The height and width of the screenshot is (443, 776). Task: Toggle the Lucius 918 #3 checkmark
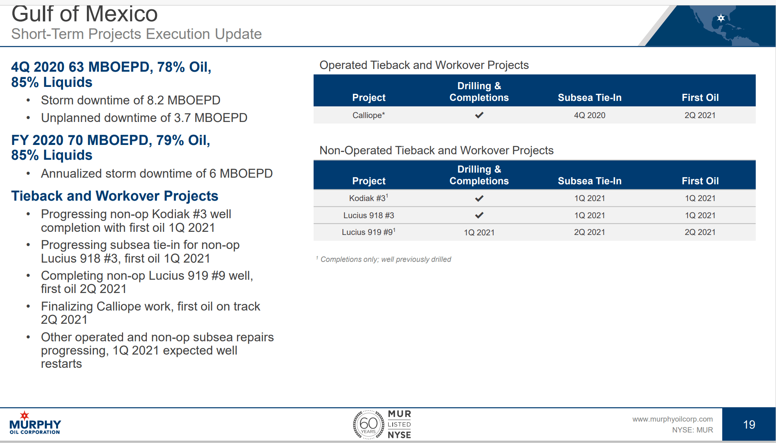tap(480, 215)
